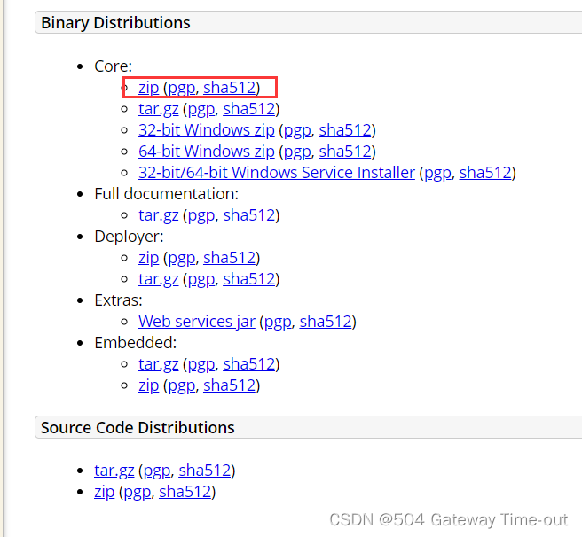This screenshot has width=582, height=537.
Task: Open the Web services jar link
Action: 196,322
